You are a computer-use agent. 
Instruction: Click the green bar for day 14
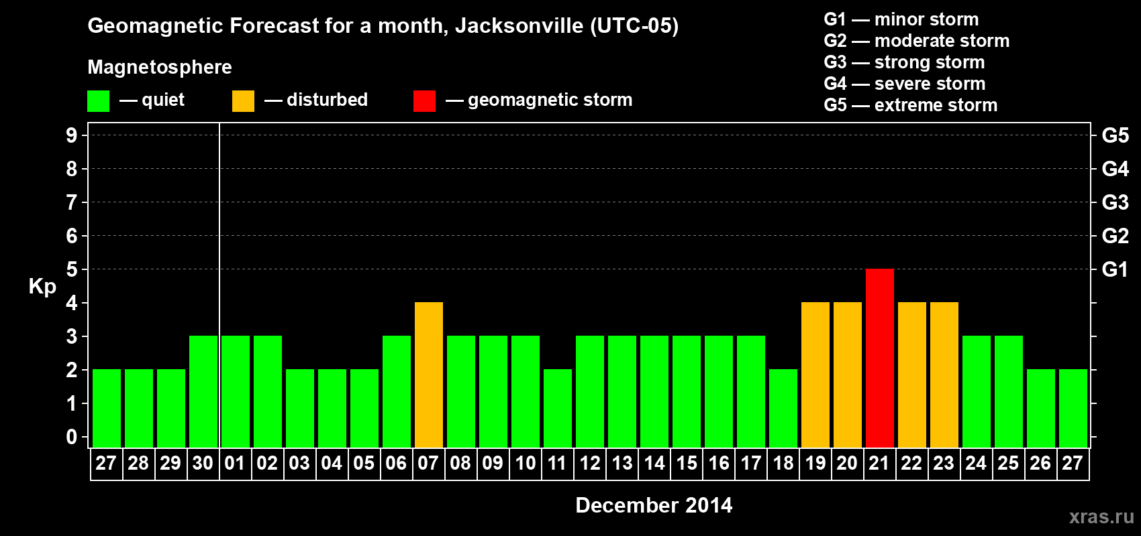654,391
